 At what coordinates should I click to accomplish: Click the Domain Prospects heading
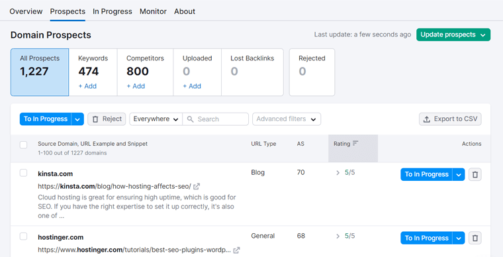[51, 35]
